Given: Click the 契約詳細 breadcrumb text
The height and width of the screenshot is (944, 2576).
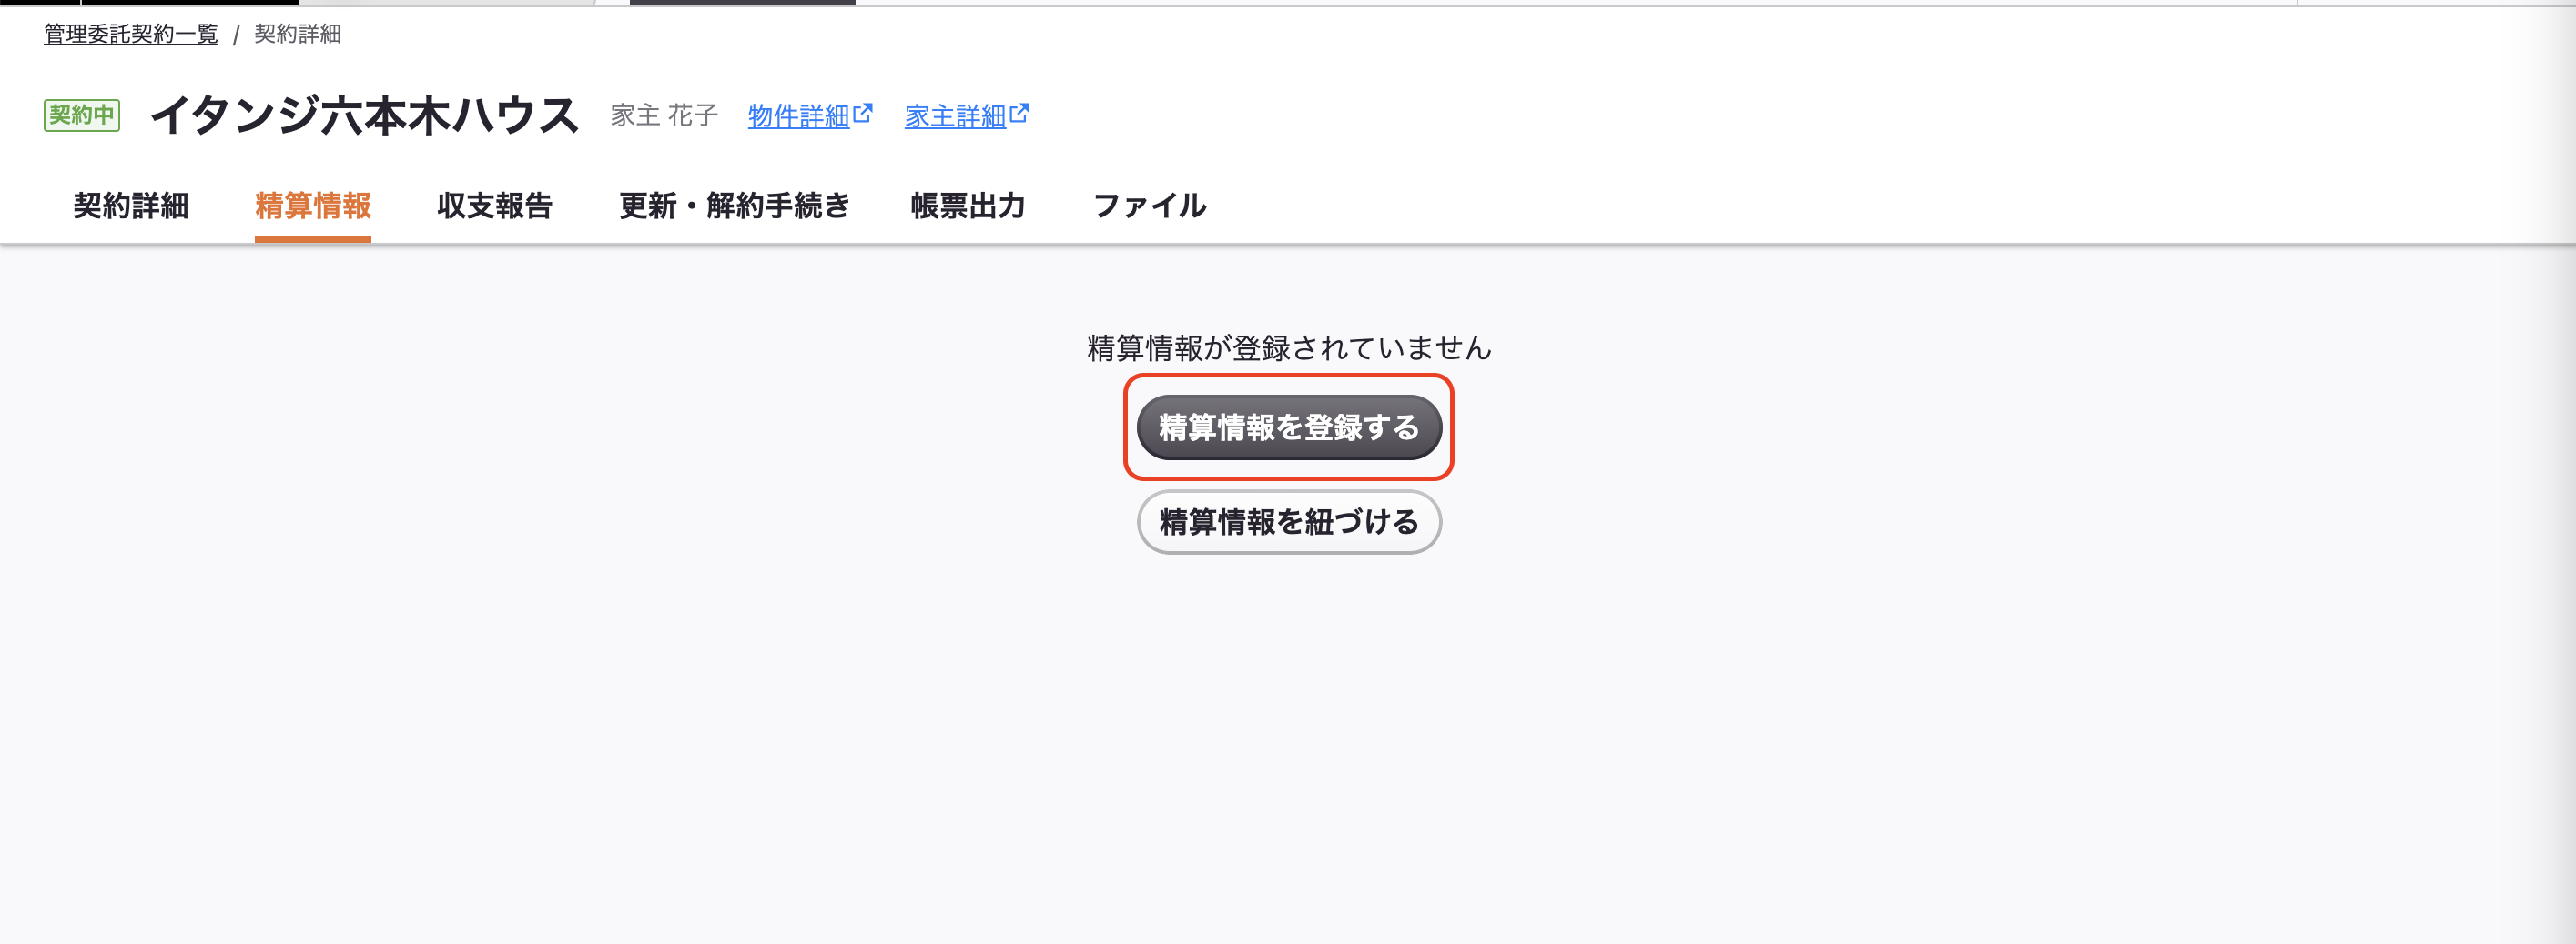Looking at the screenshot, I should (x=297, y=34).
